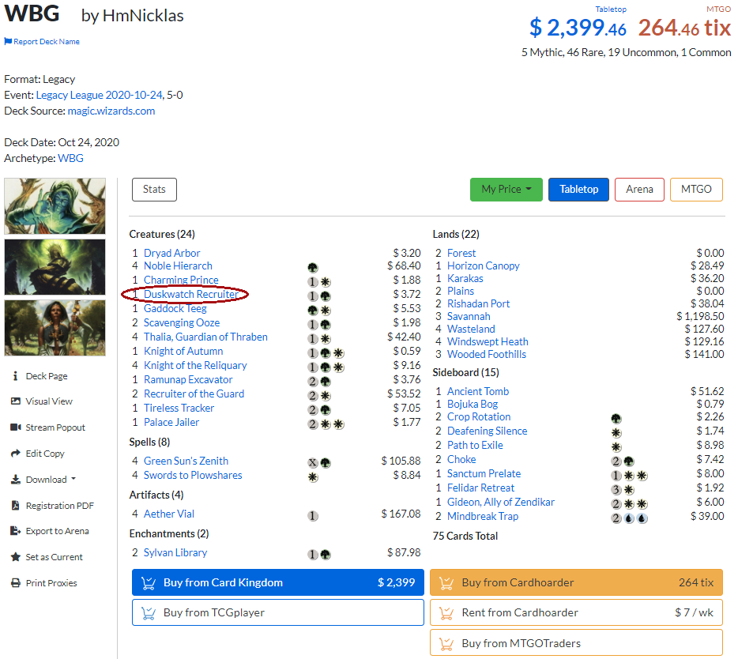Click the Report Deck Name link
This screenshot has width=738, height=659.
(x=47, y=41)
